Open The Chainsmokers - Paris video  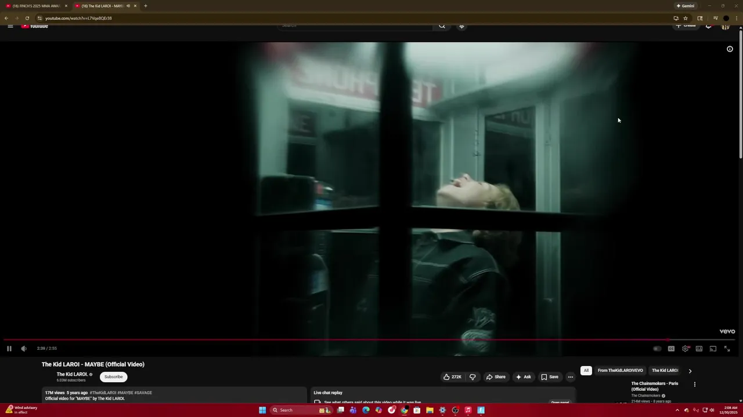click(655, 386)
